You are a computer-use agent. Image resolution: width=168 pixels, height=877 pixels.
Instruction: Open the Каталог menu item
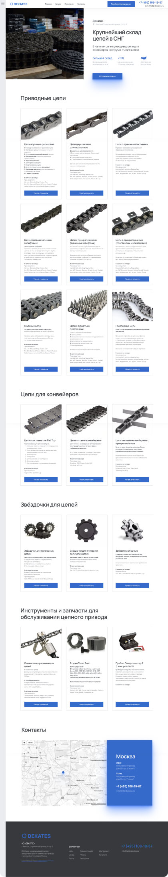58,4
